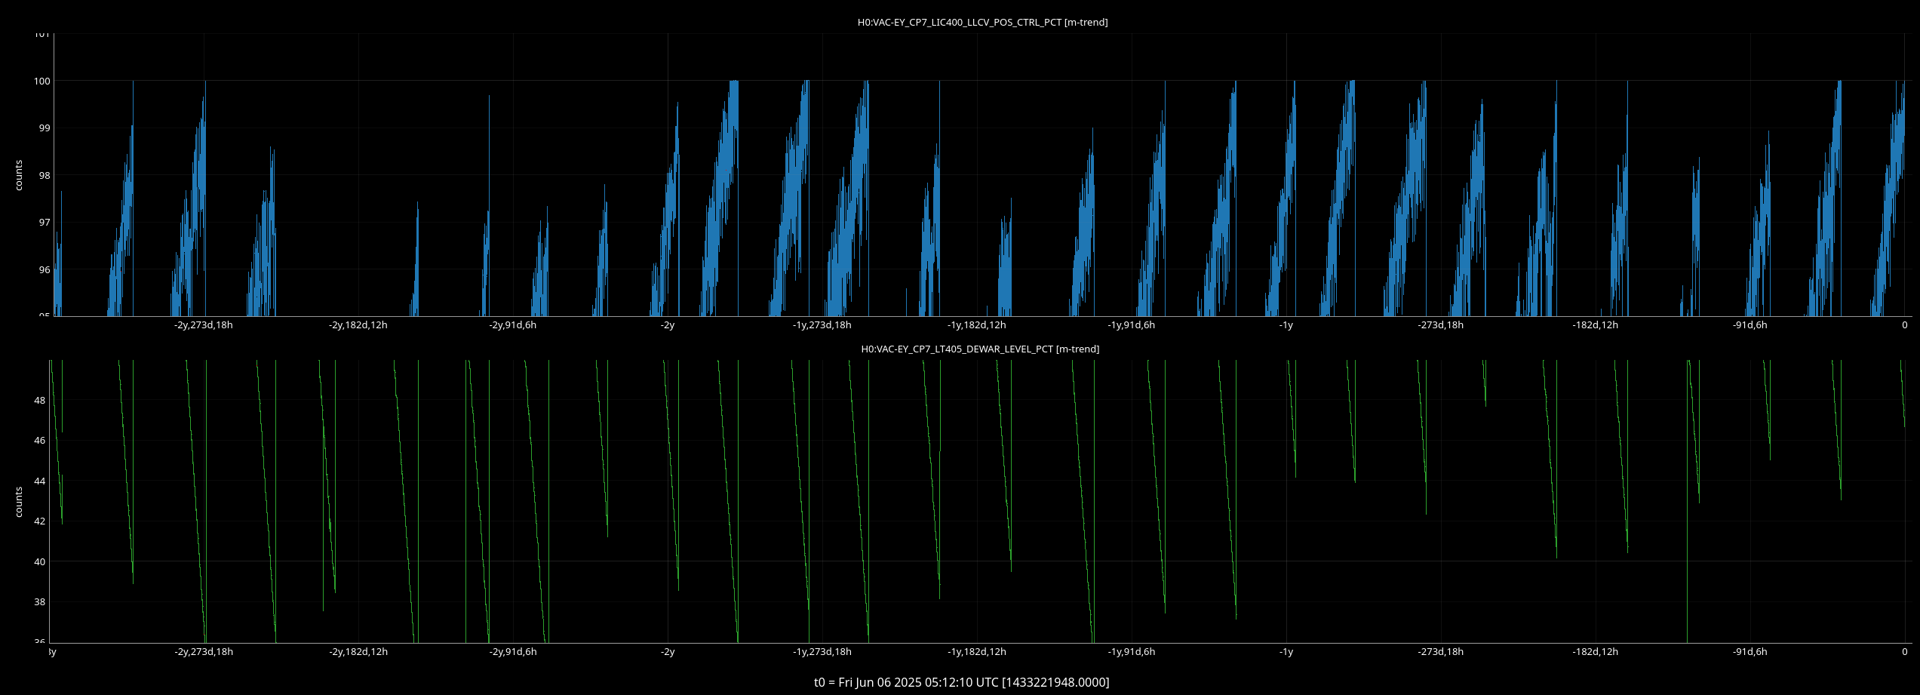Click 'counts' axis label on DEWAR_LEVEL plot
The image size is (1920, 695).
[19, 502]
